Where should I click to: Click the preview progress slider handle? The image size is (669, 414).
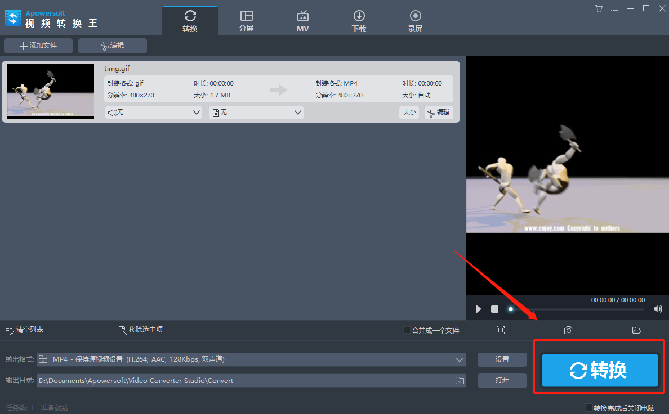(x=511, y=309)
